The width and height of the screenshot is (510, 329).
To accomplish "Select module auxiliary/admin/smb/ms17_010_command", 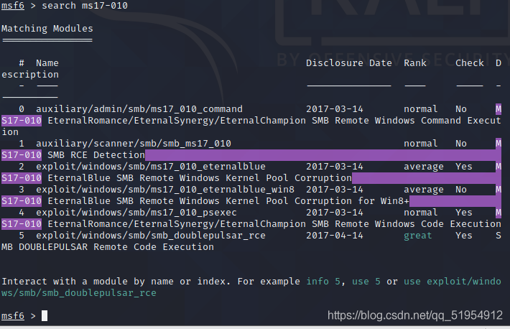I will coord(139,109).
